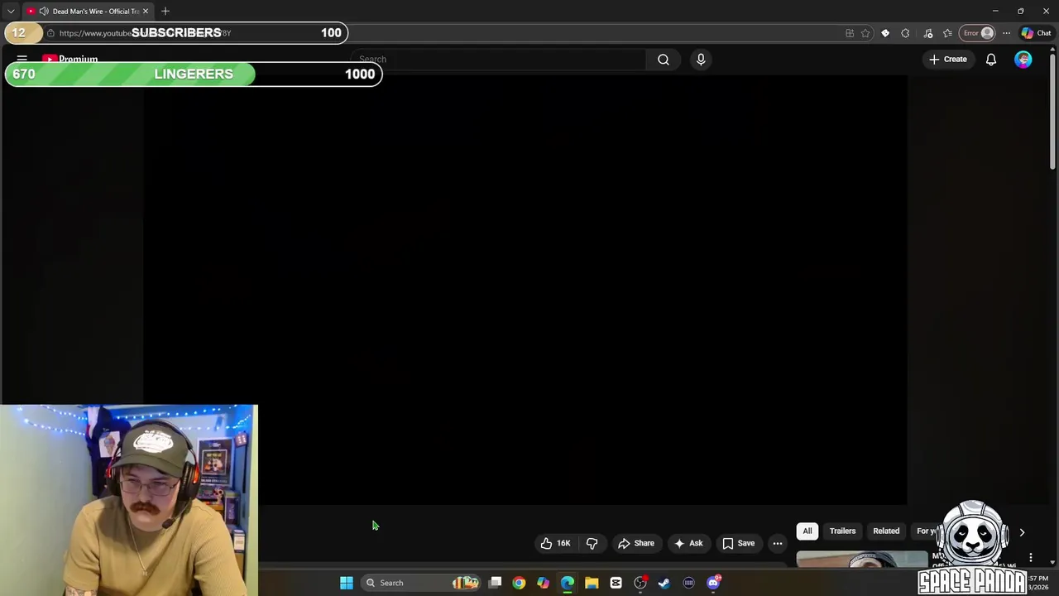The height and width of the screenshot is (596, 1059).
Task: View site information icon in address bar
Action: tap(50, 33)
